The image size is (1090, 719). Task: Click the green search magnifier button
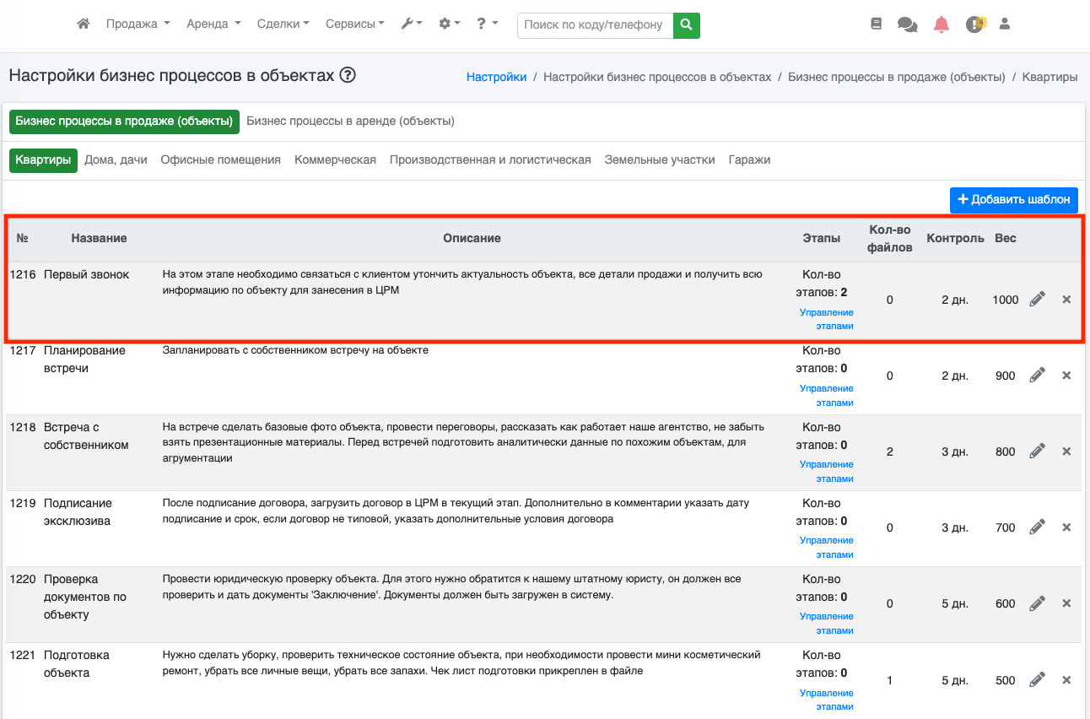point(687,25)
